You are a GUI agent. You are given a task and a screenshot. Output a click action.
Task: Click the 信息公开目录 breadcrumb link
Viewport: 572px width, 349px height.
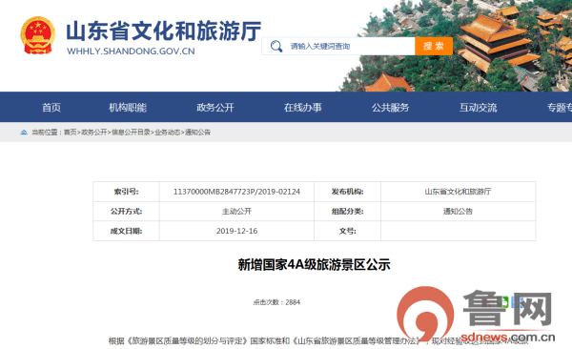click(131, 133)
